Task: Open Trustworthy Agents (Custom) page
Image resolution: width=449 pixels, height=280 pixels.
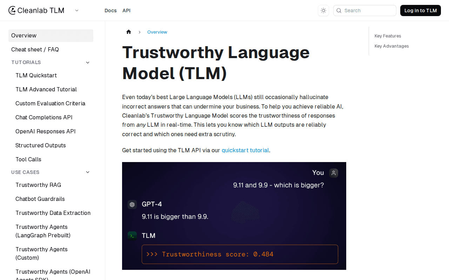Action: [53, 254]
